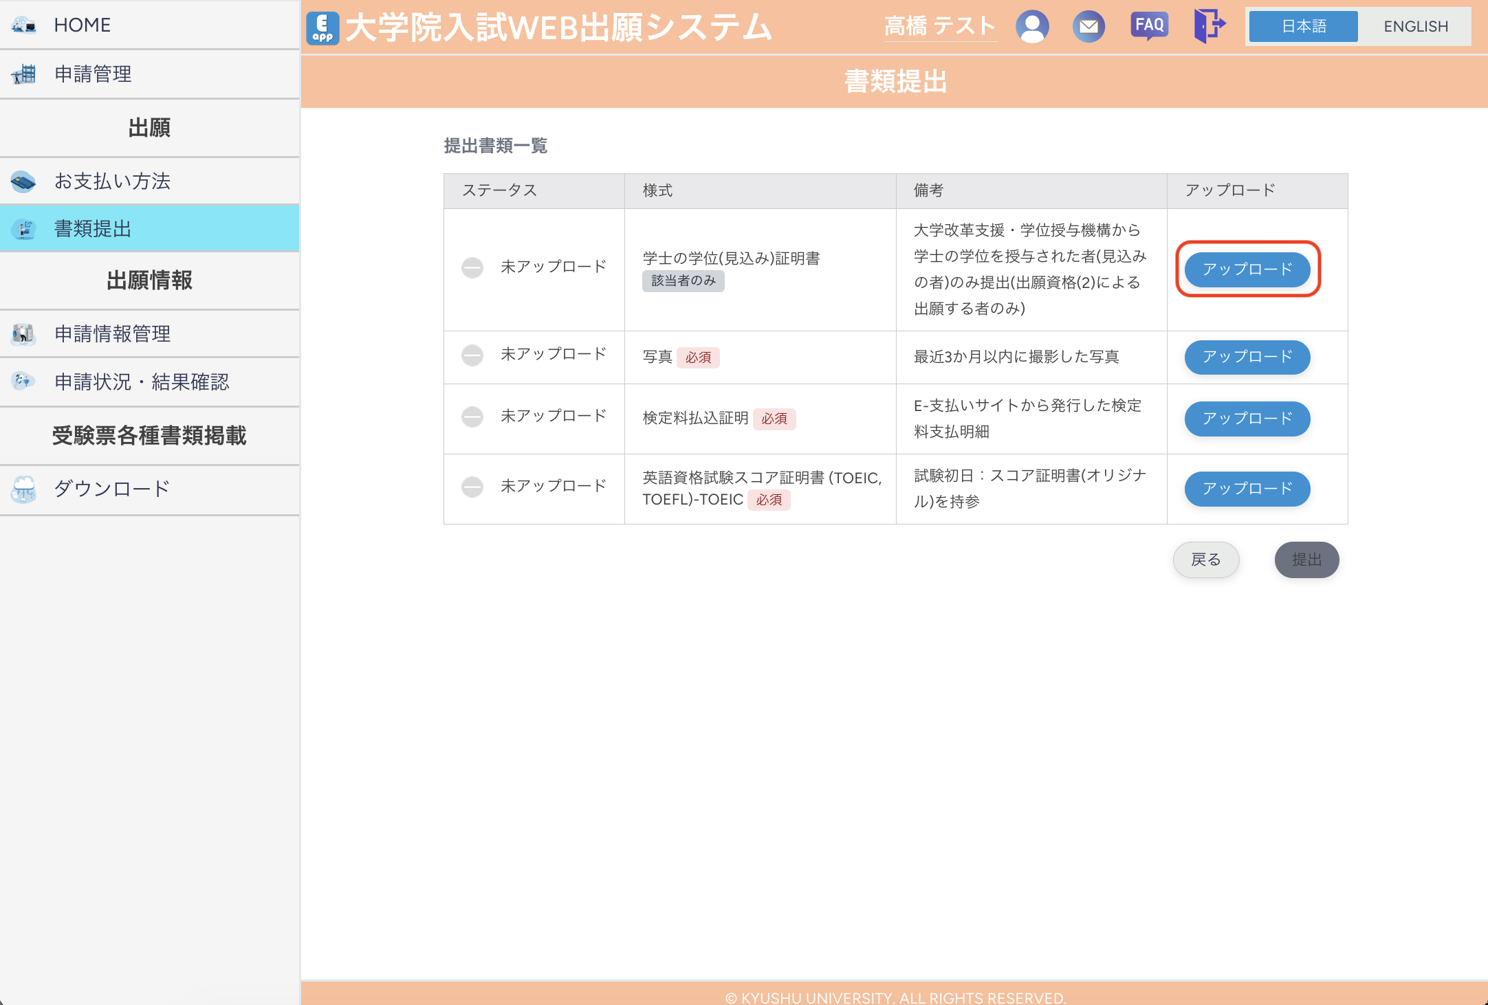1488x1005 pixels.
Task: Upload the 学士の学位証明書 document
Action: (x=1247, y=269)
